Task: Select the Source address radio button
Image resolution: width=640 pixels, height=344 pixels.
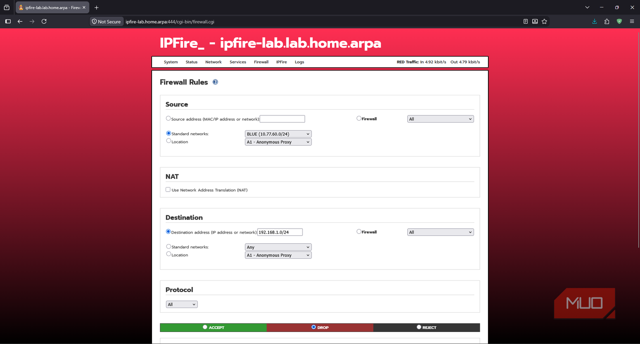Action: [168, 119]
